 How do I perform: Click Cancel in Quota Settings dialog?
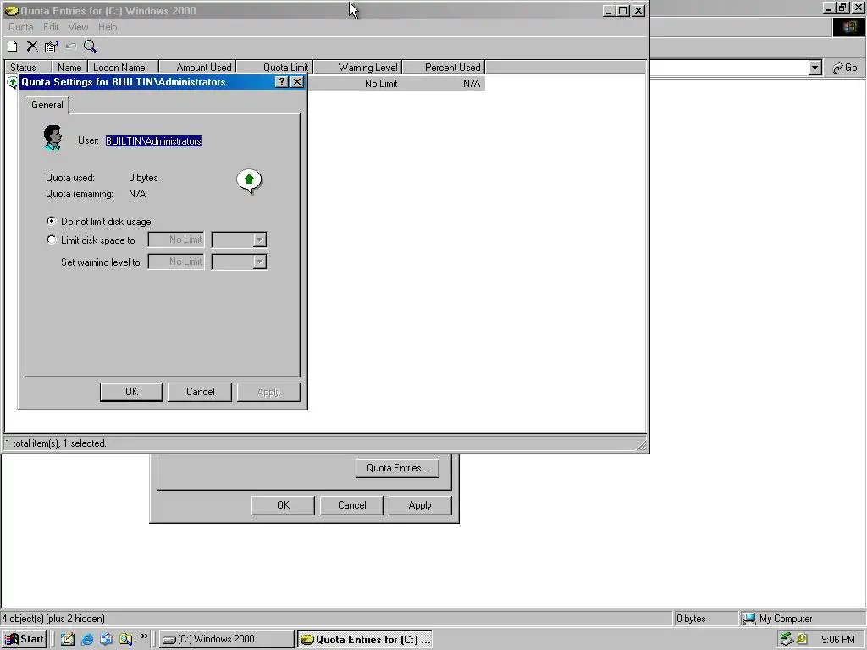click(x=200, y=392)
